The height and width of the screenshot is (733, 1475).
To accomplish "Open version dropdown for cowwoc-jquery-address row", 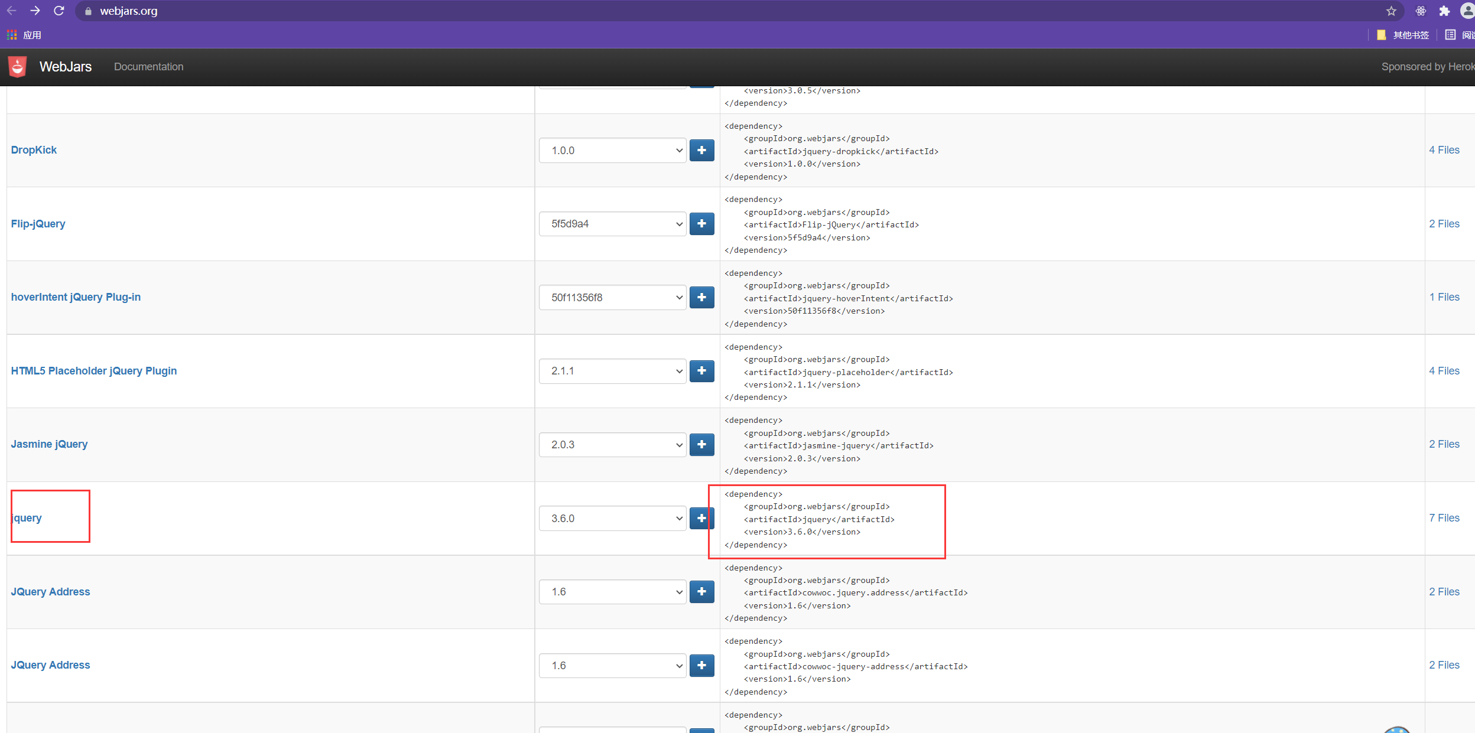I will 612,666.
